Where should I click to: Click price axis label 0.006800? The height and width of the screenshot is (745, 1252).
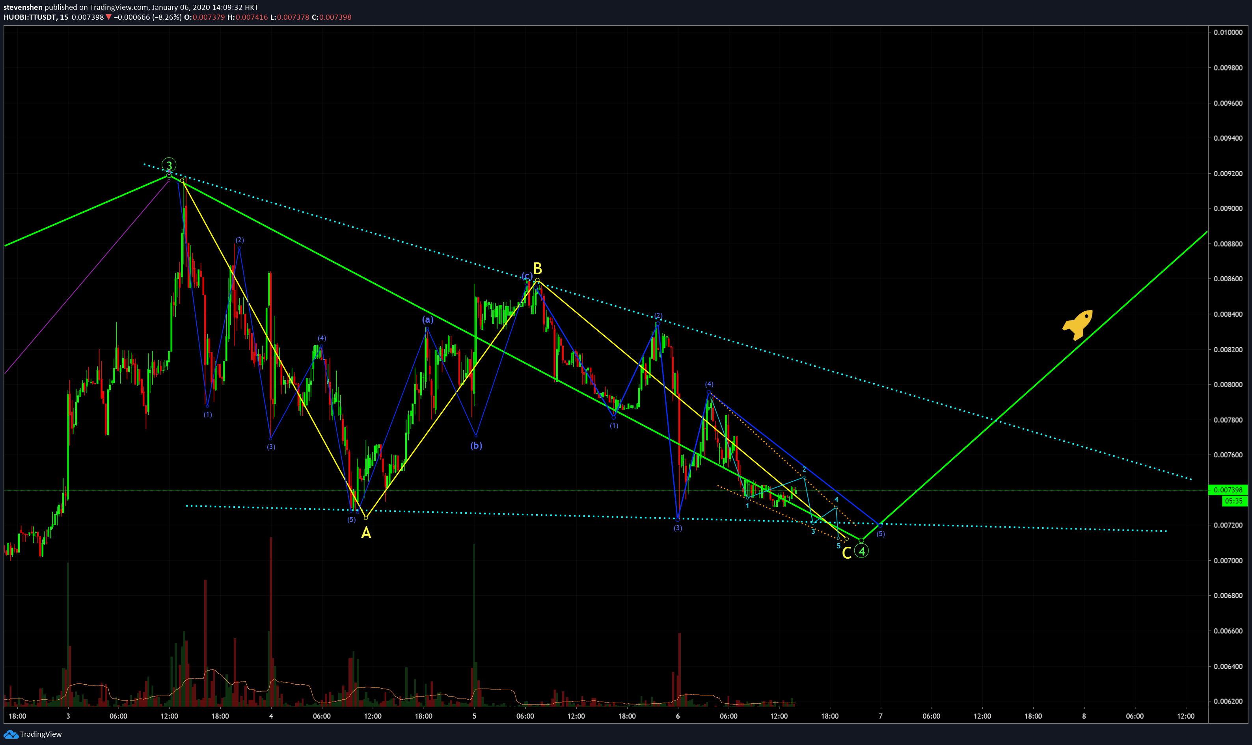click(1228, 595)
